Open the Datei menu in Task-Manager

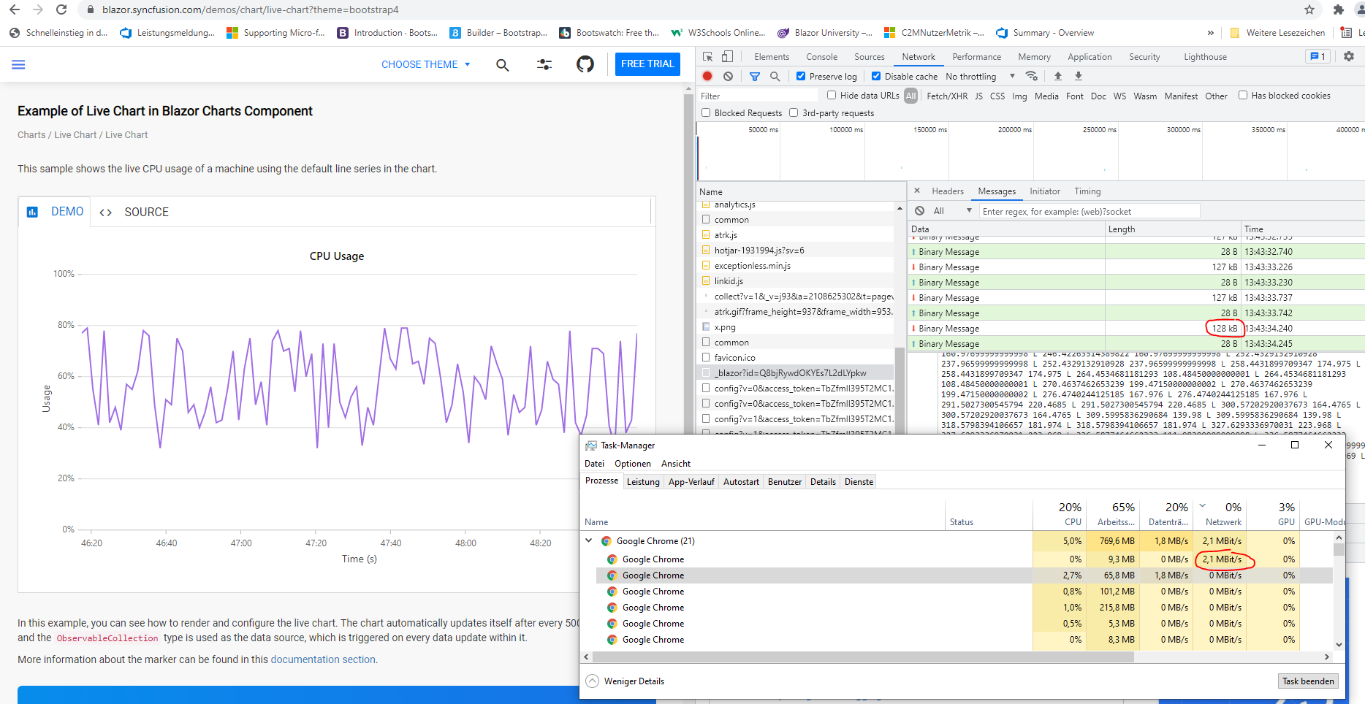pyautogui.click(x=594, y=464)
